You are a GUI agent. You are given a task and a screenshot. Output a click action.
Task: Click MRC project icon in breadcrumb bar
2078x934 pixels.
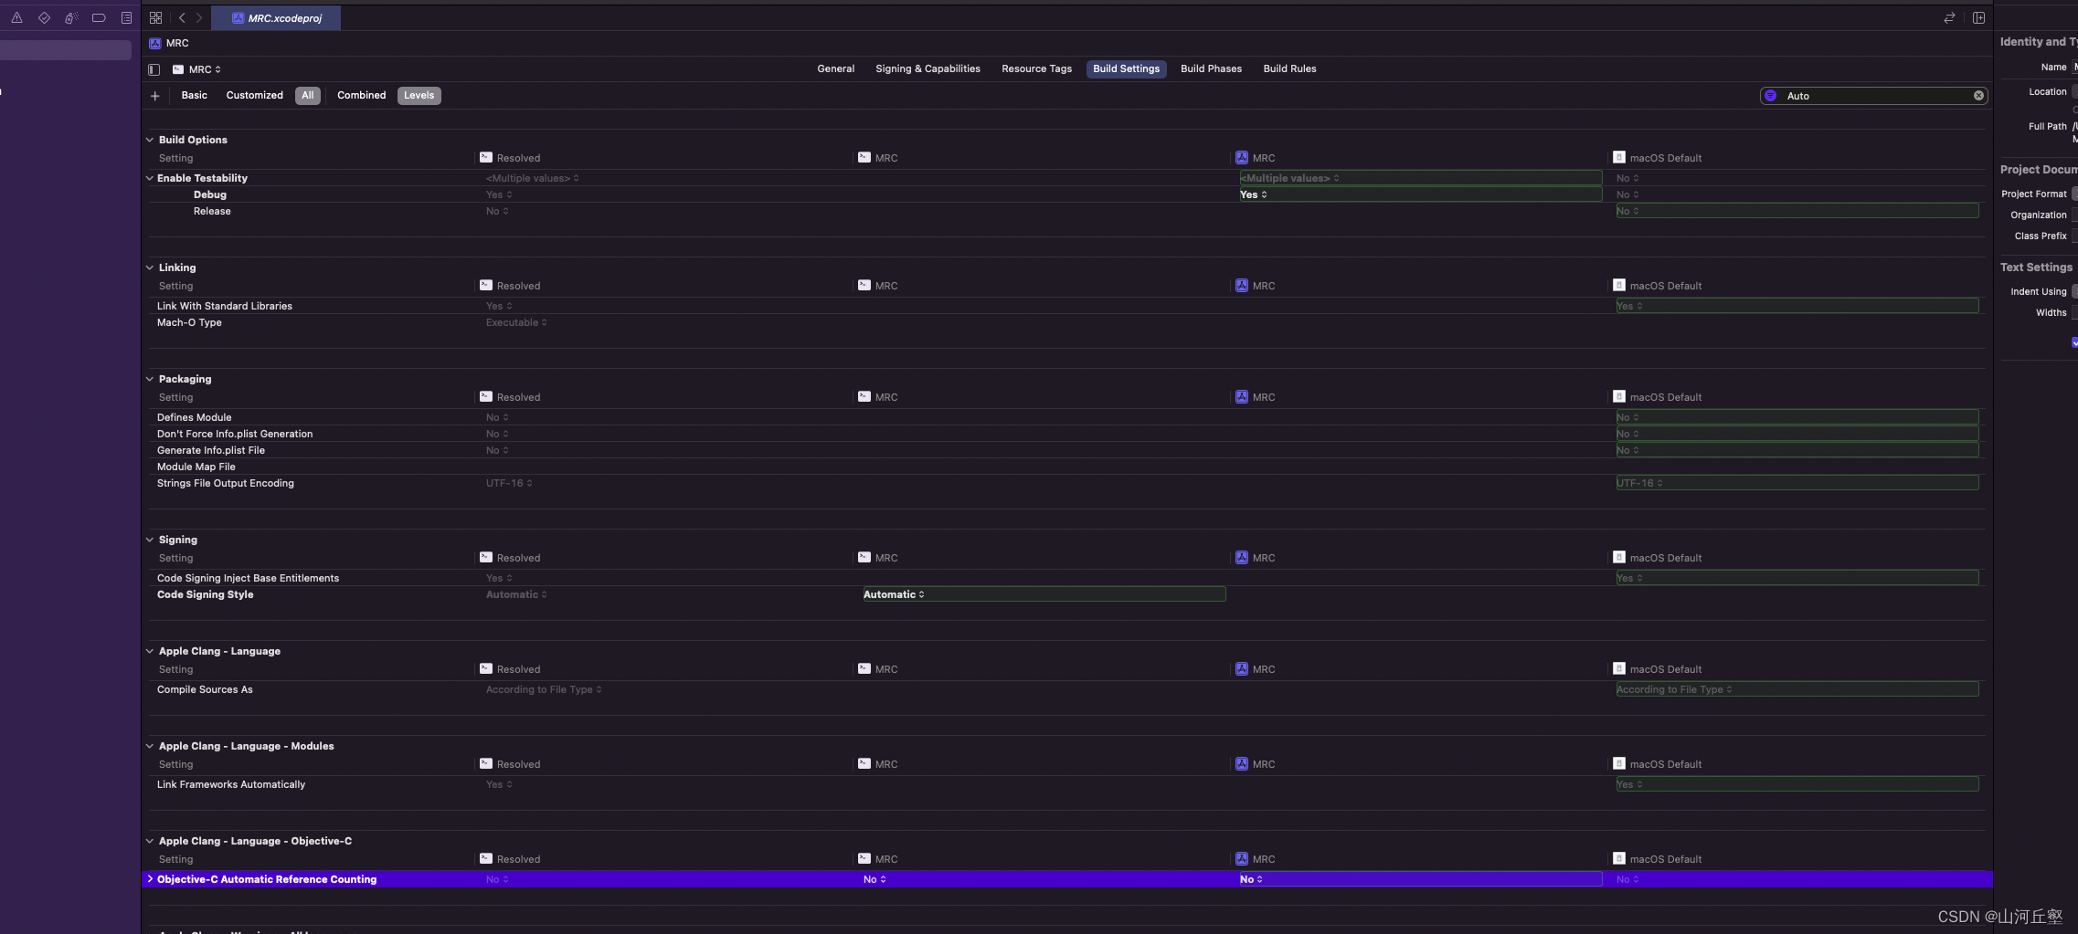tap(154, 43)
